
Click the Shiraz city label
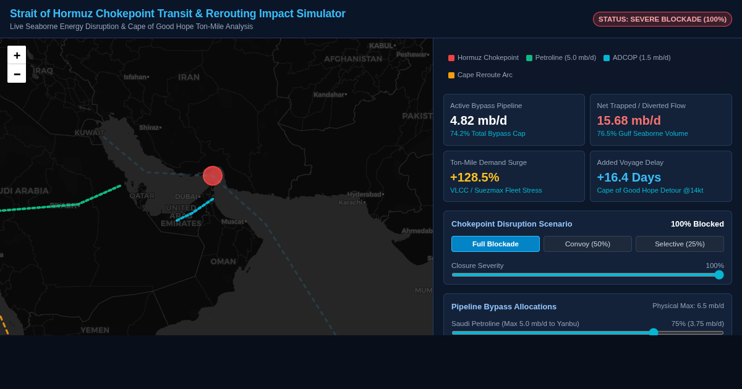(150, 127)
